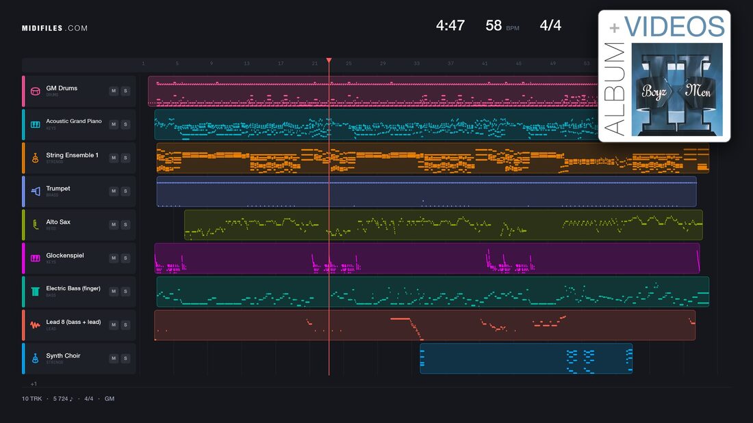
Task: Click the blue Synth Choir MIDI clip
Action: click(526, 358)
